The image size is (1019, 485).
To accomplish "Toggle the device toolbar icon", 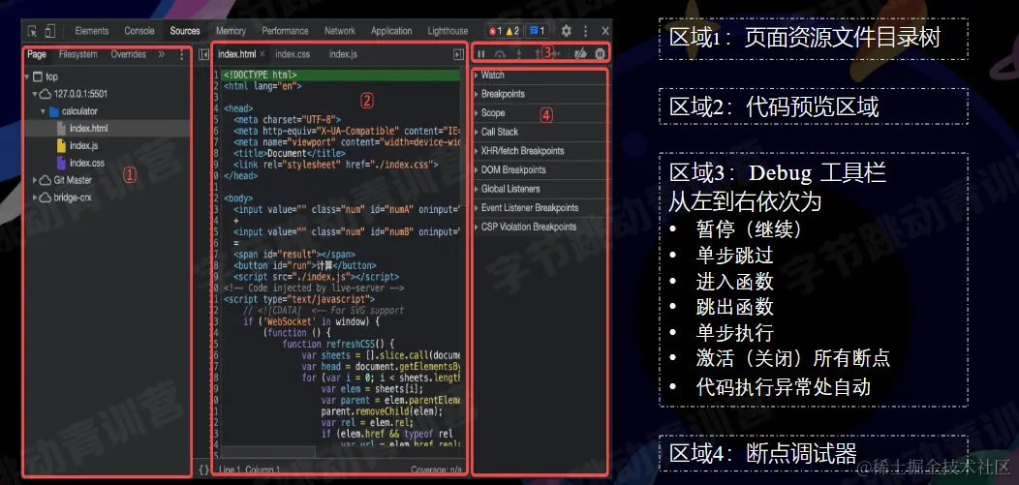I will pos(50,31).
